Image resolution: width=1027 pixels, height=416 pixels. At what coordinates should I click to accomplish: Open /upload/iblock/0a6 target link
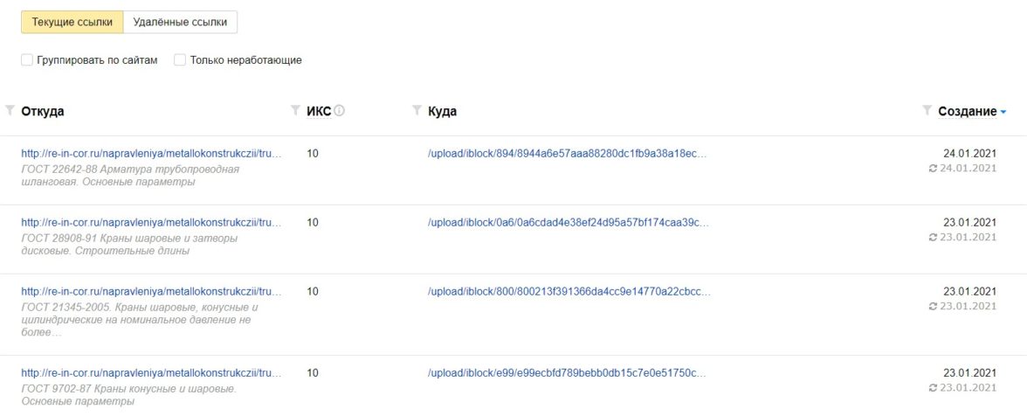point(566,223)
